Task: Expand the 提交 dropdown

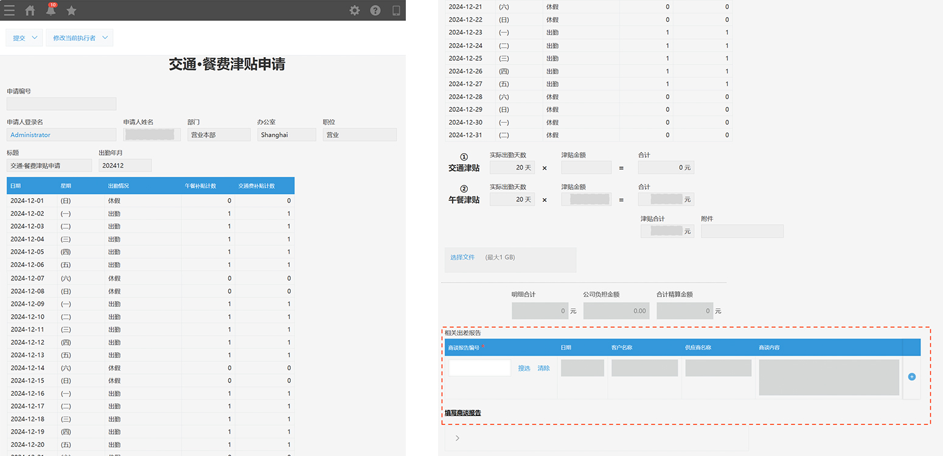Action: tap(25, 38)
